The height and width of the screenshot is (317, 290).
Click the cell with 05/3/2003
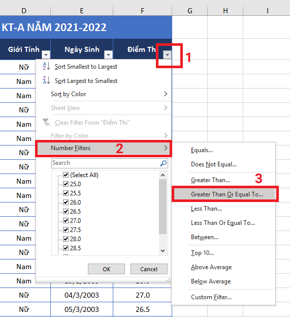click(x=82, y=309)
